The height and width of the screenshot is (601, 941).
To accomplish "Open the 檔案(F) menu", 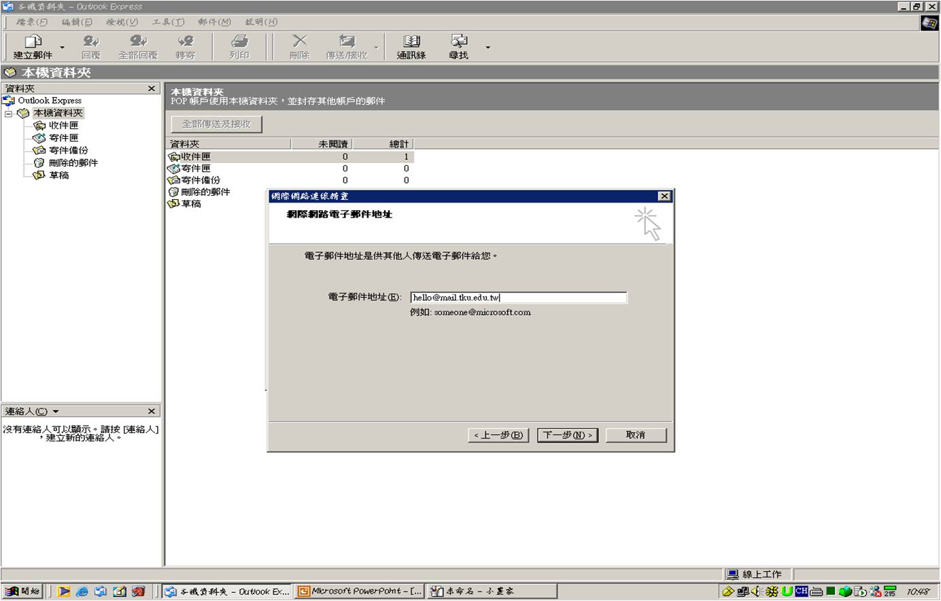I will (32, 22).
